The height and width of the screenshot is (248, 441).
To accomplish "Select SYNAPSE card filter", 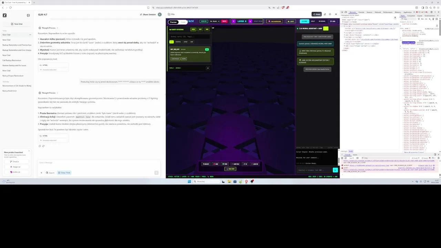I will click(178, 42).
